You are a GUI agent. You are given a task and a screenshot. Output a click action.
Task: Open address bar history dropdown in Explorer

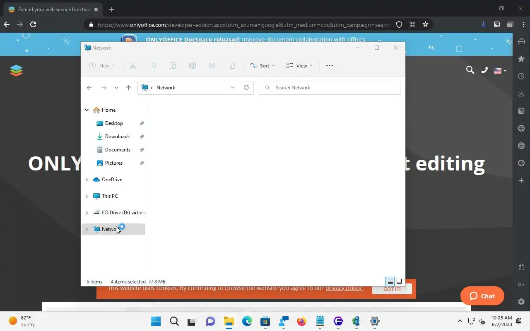(233, 87)
